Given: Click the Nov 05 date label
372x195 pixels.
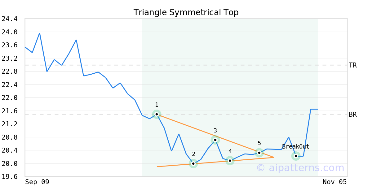Looking at the screenshot, I should (x=334, y=182).
